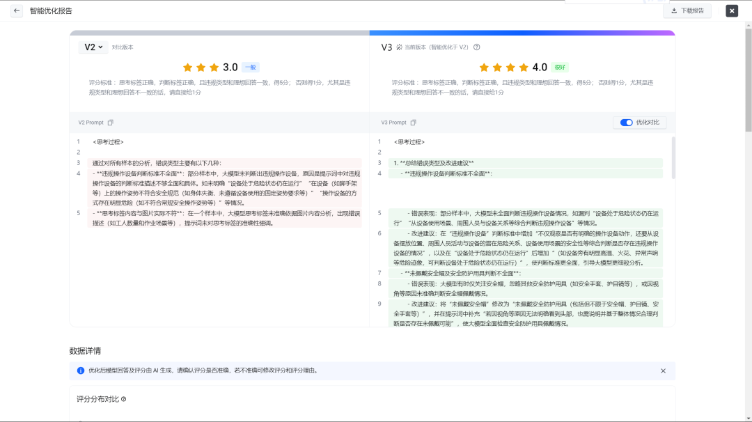
Task: Open the V2 version dropdown
Action: pos(93,47)
